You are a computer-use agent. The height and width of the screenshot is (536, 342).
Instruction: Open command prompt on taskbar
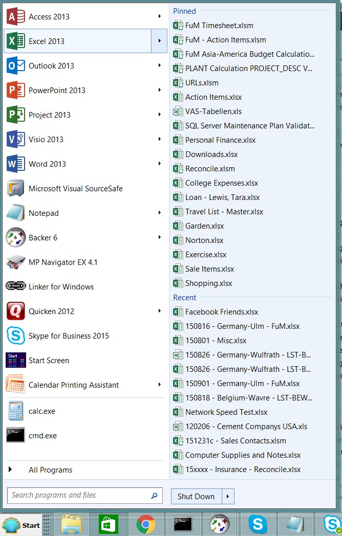point(183,525)
